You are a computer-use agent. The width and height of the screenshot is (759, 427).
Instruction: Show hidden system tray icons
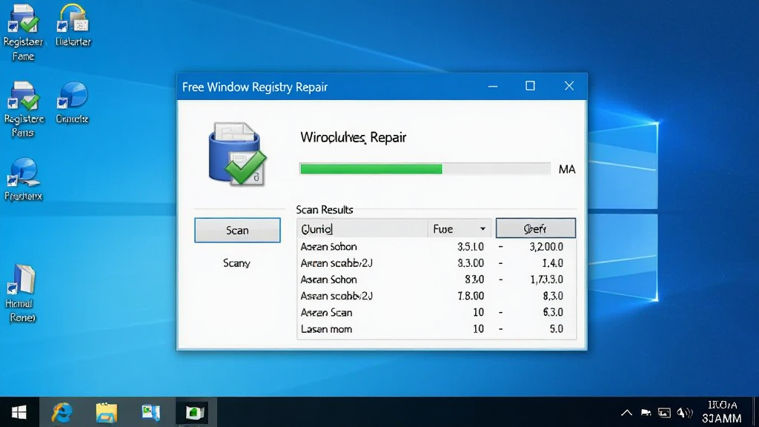pyautogui.click(x=626, y=412)
